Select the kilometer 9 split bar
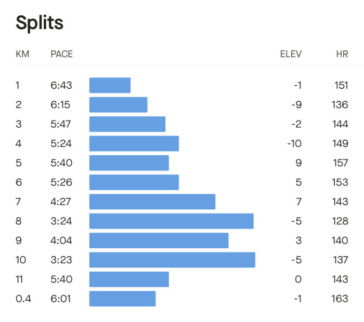Viewport: 364px width, 322px height. pos(159,240)
